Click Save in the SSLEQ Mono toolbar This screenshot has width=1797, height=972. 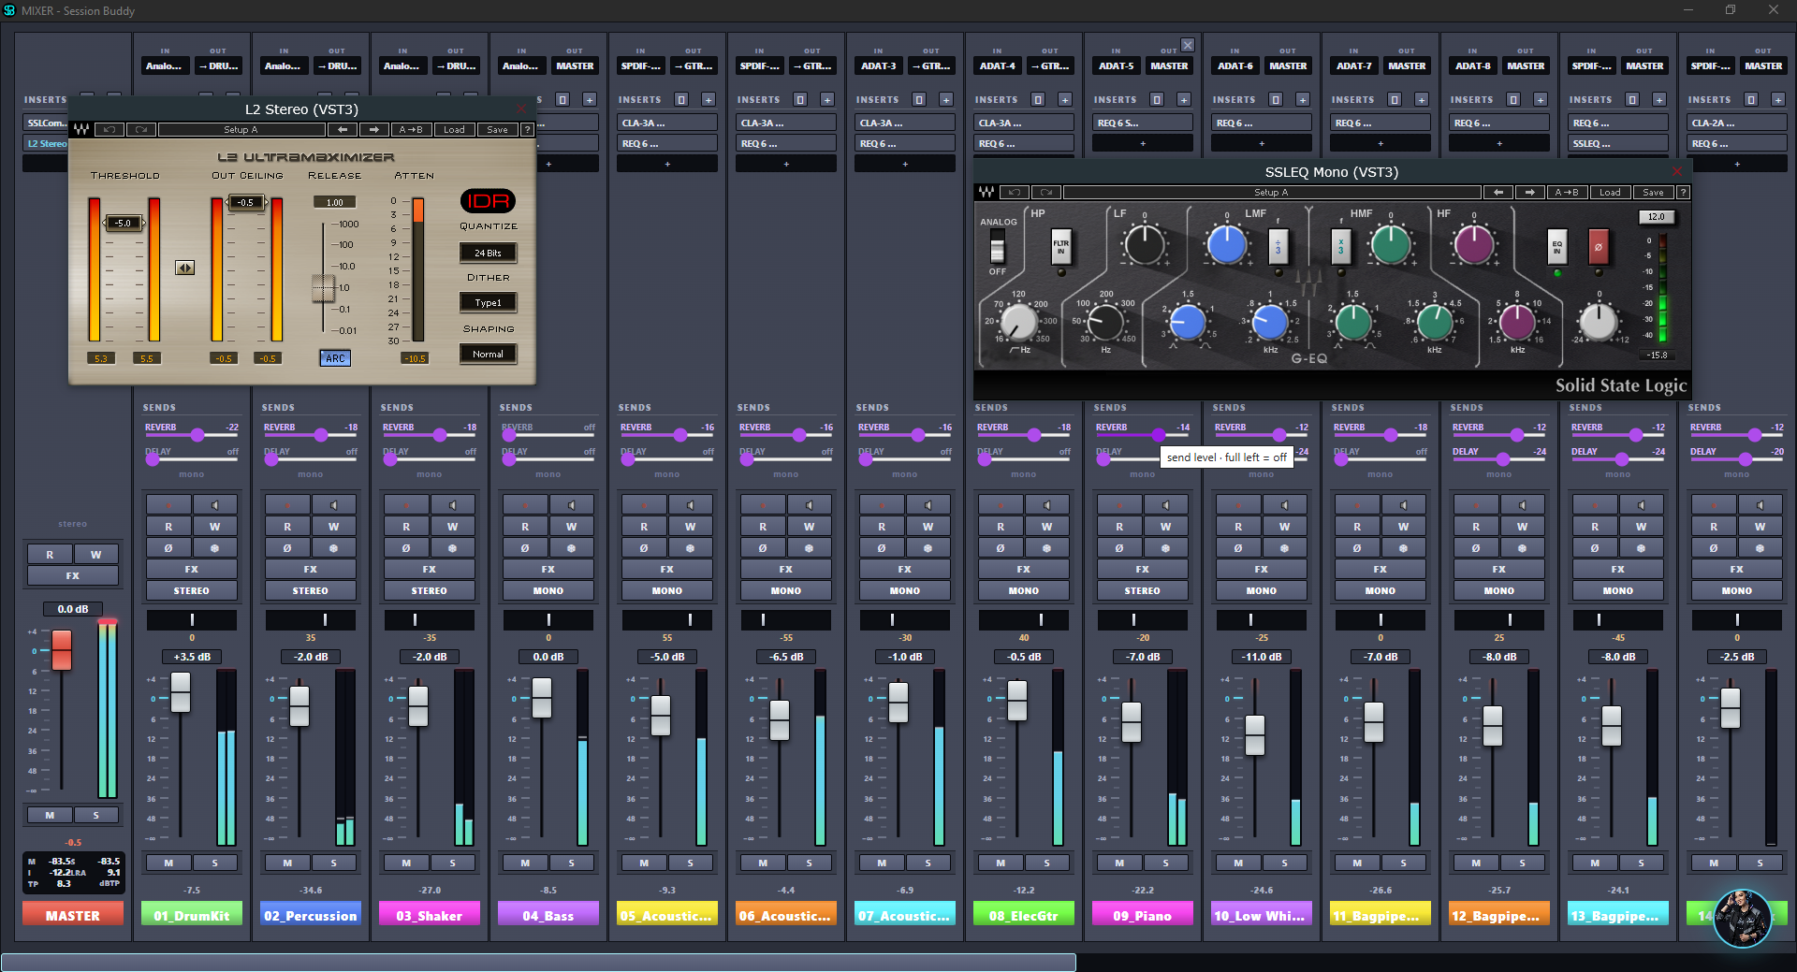[x=1654, y=193]
